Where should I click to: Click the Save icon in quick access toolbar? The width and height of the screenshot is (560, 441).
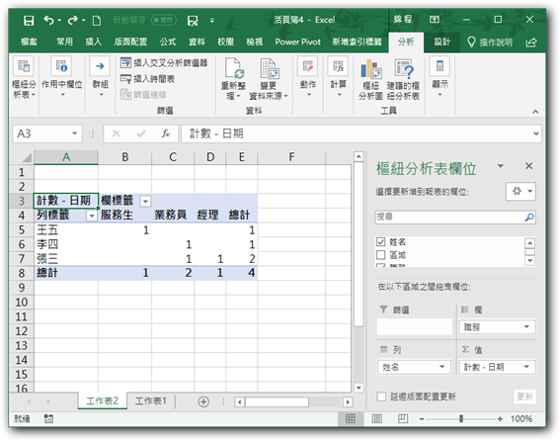point(29,21)
